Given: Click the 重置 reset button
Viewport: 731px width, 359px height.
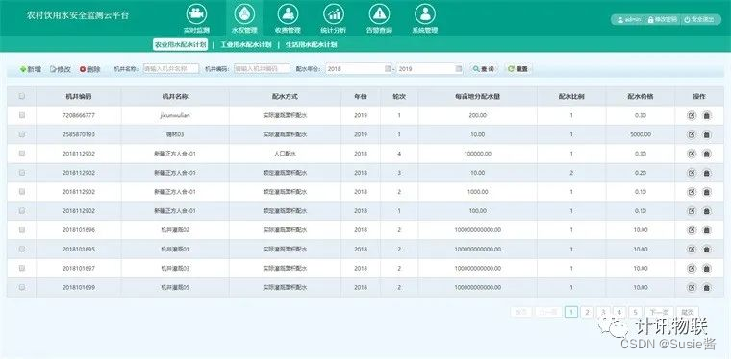Looking at the screenshot, I should point(517,69).
